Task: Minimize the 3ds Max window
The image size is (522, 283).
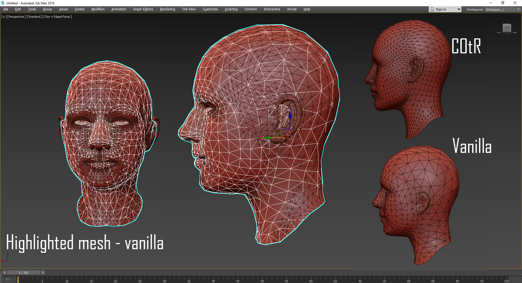Action: [x=490, y=3]
